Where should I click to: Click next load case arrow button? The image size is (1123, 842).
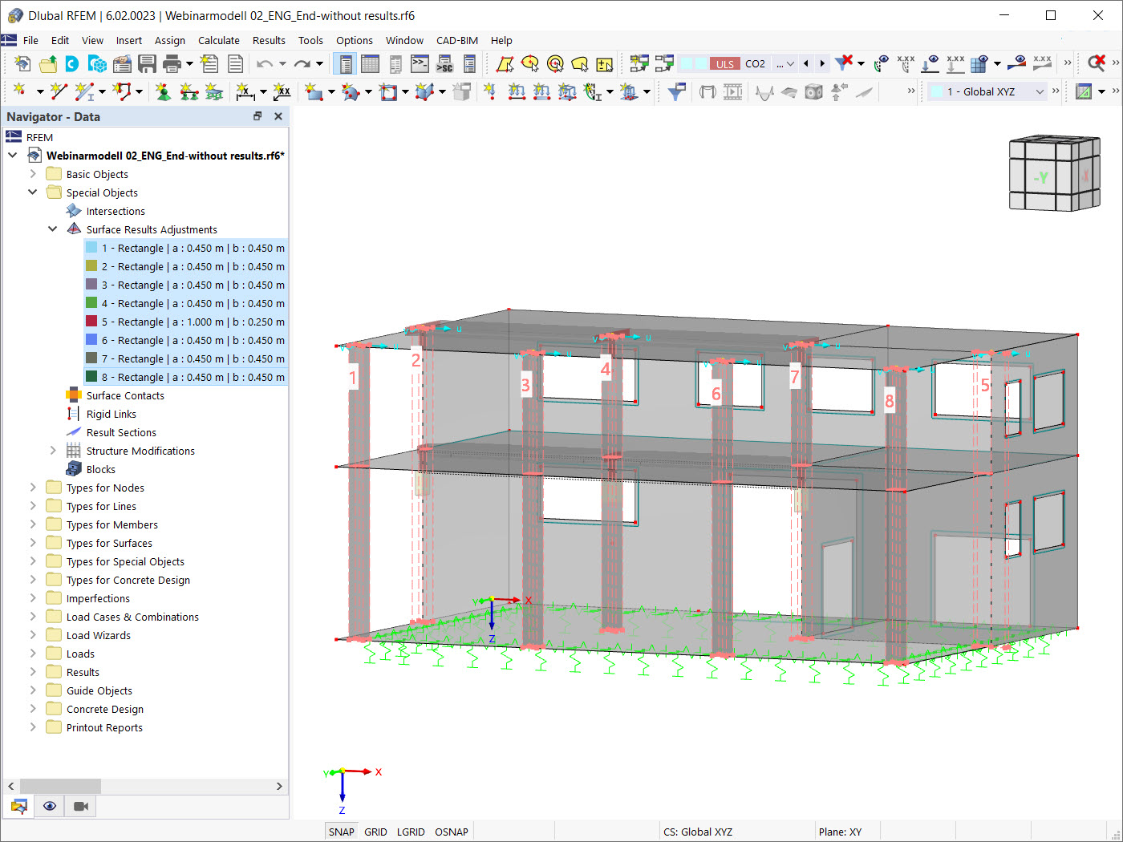(822, 64)
